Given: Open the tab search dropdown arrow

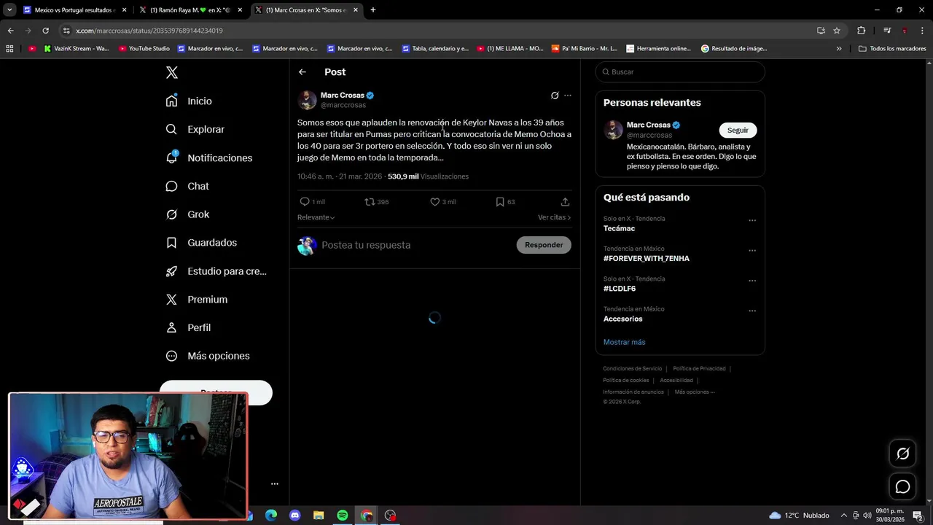Looking at the screenshot, I should (9, 10).
